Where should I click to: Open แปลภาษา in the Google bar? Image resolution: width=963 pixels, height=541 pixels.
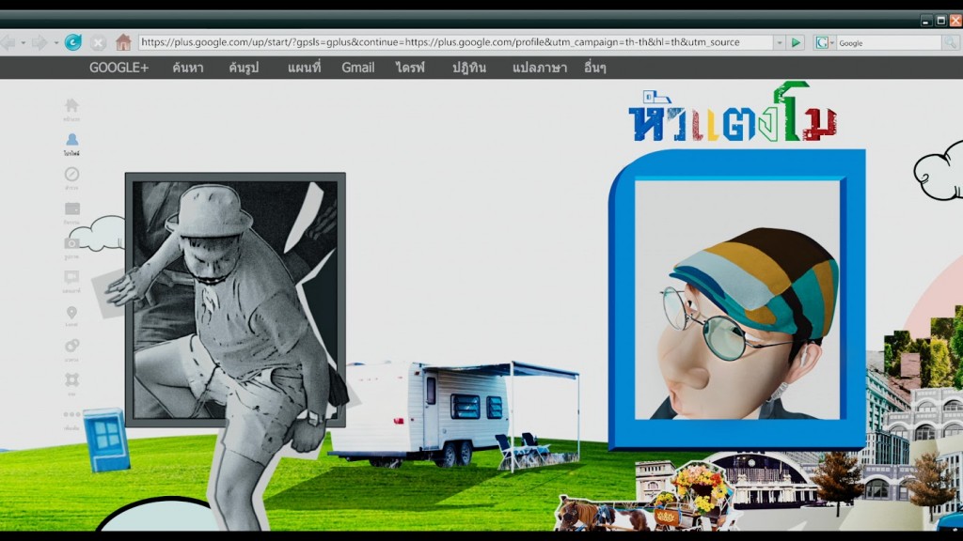click(540, 68)
